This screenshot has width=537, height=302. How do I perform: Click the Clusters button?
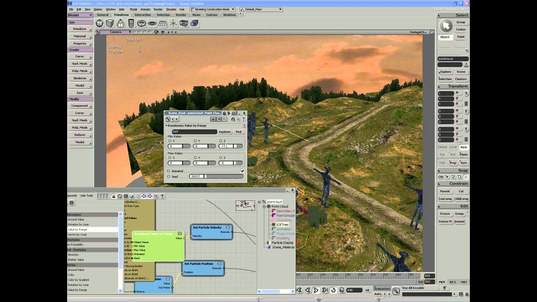click(461, 79)
